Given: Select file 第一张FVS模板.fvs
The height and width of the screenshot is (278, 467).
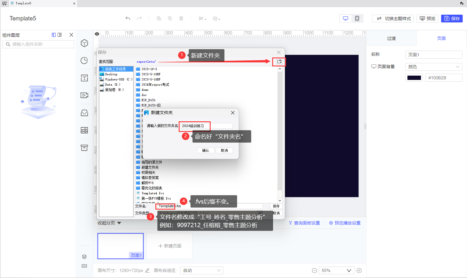Looking at the screenshot, I should pyautogui.click(x=154, y=198).
